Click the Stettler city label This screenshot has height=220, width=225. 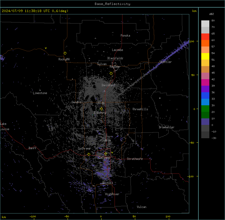click(x=165, y=62)
